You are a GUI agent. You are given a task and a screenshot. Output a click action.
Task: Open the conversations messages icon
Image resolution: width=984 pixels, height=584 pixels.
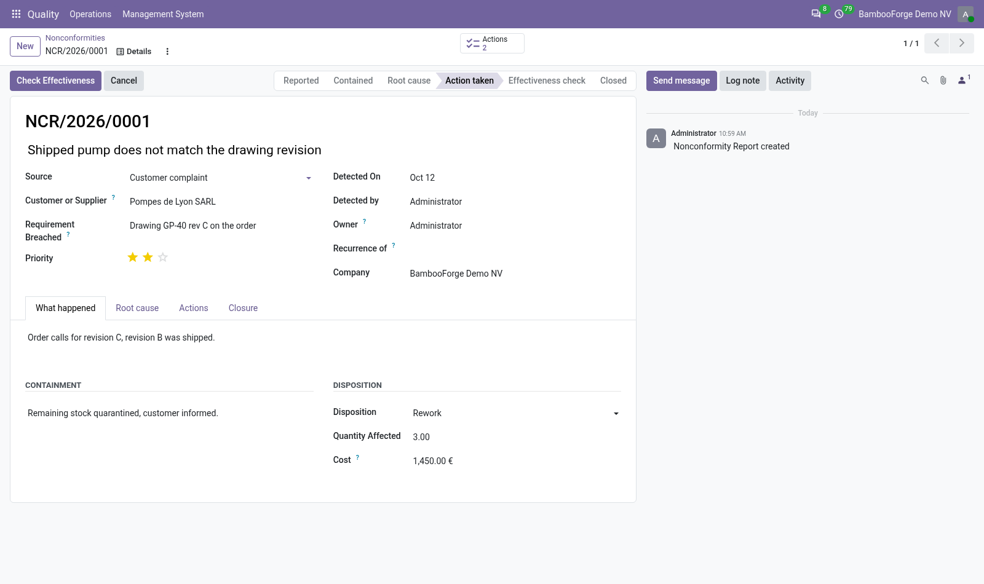pos(816,14)
